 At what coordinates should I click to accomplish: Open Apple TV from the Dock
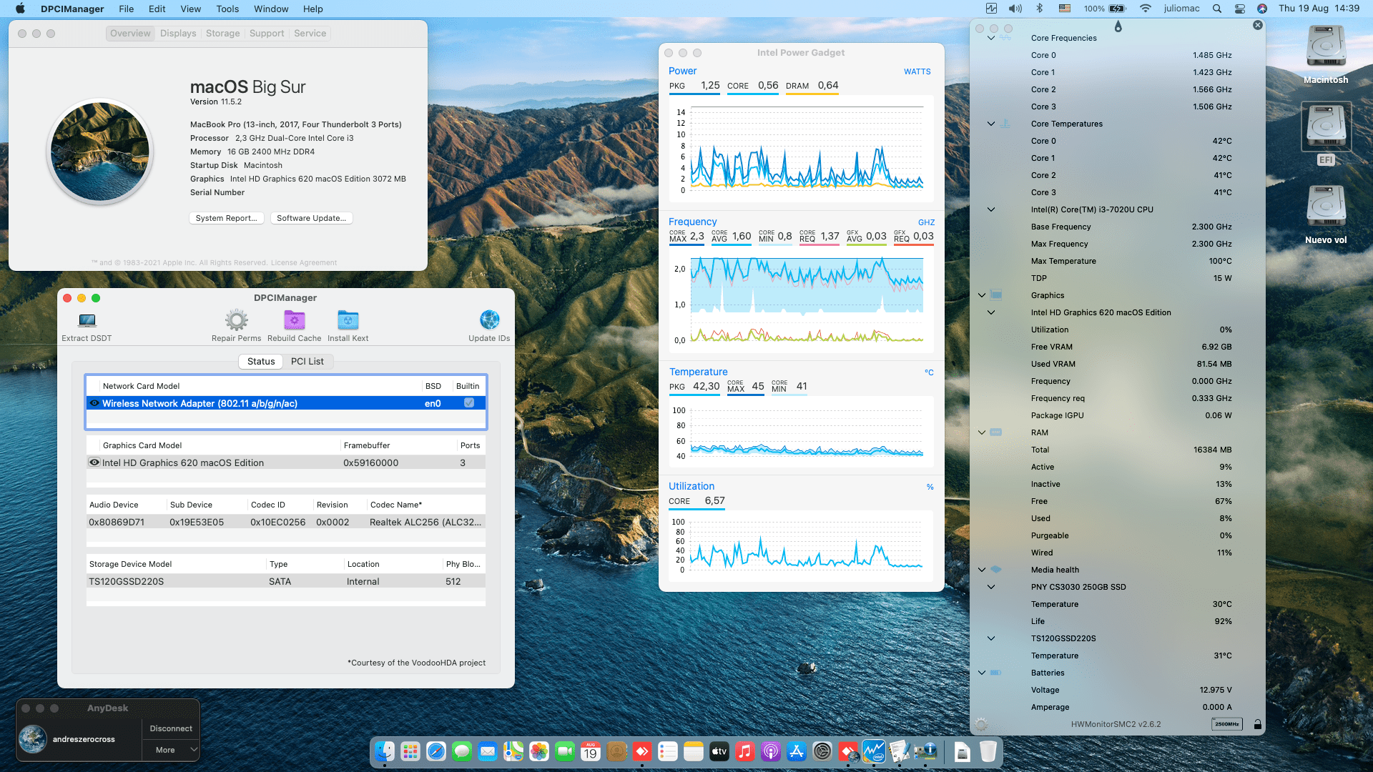click(719, 751)
